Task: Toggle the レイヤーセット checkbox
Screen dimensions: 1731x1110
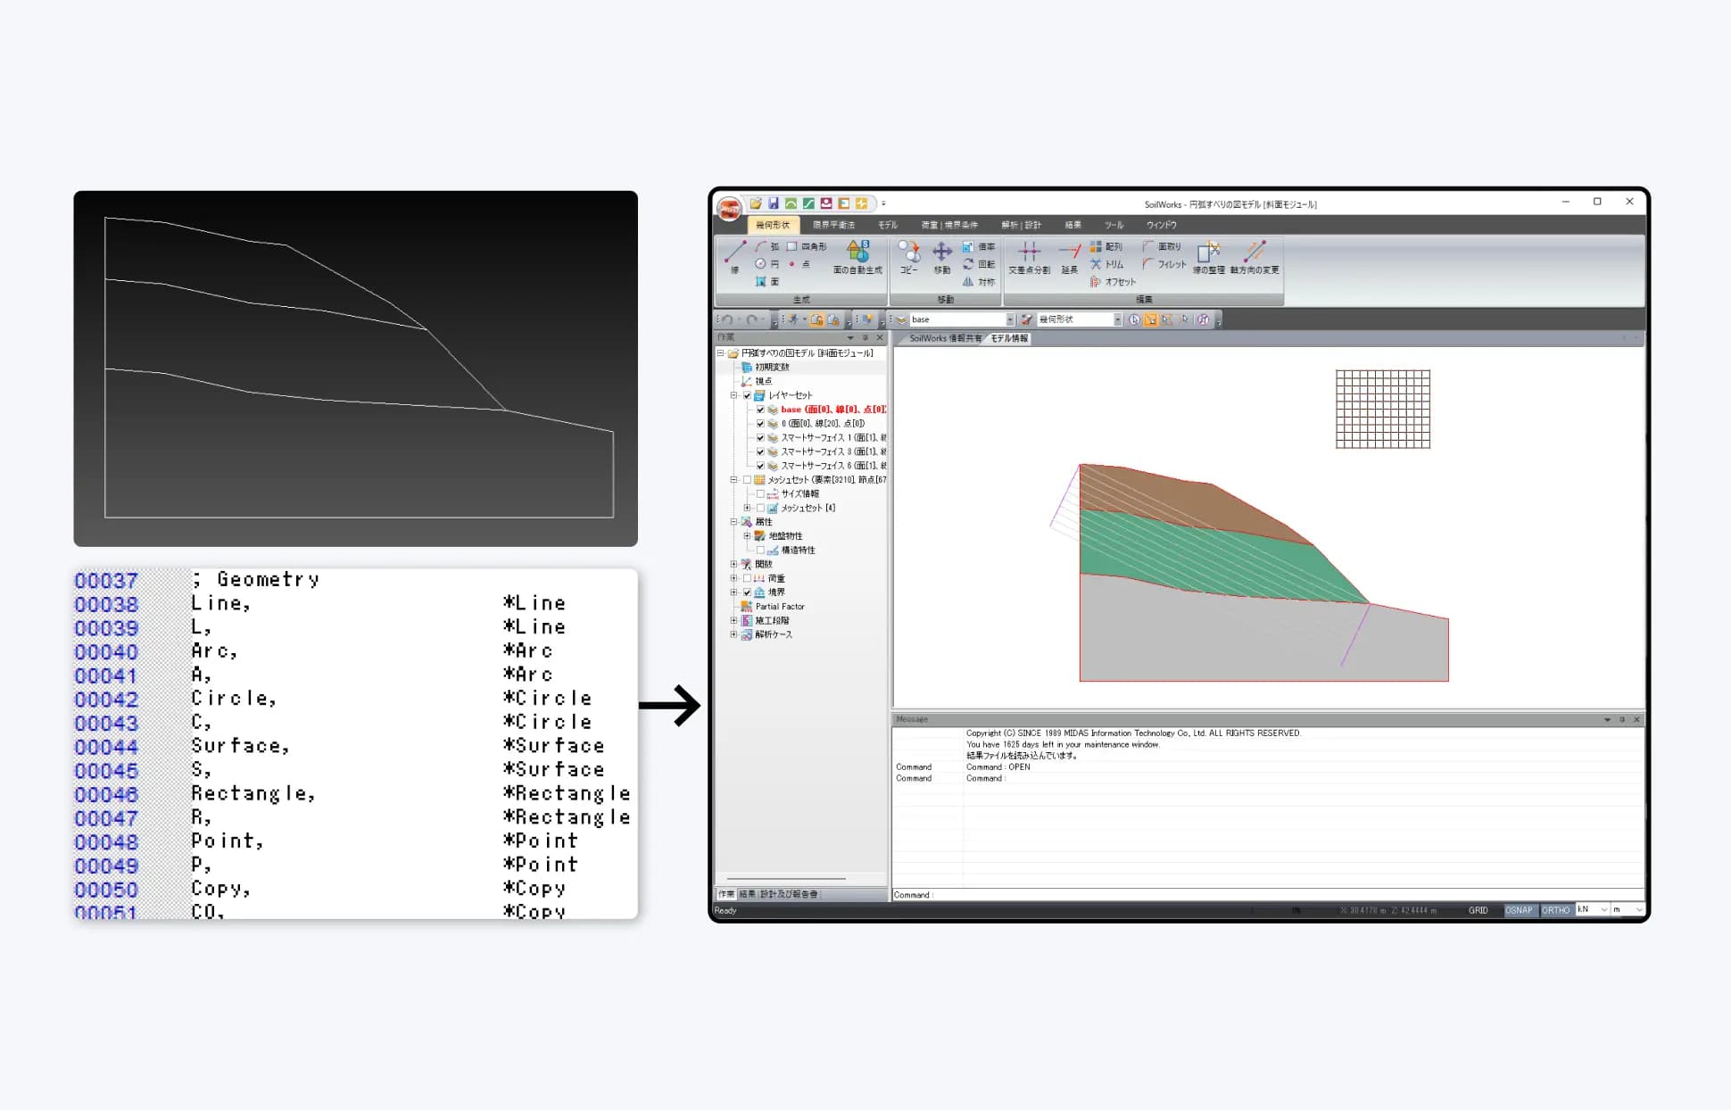Action: click(747, 395)
